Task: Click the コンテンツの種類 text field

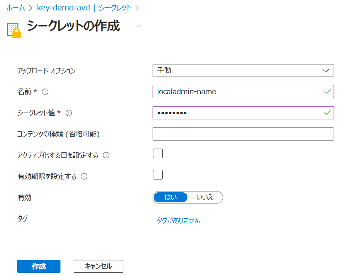Action: [243, 134]
